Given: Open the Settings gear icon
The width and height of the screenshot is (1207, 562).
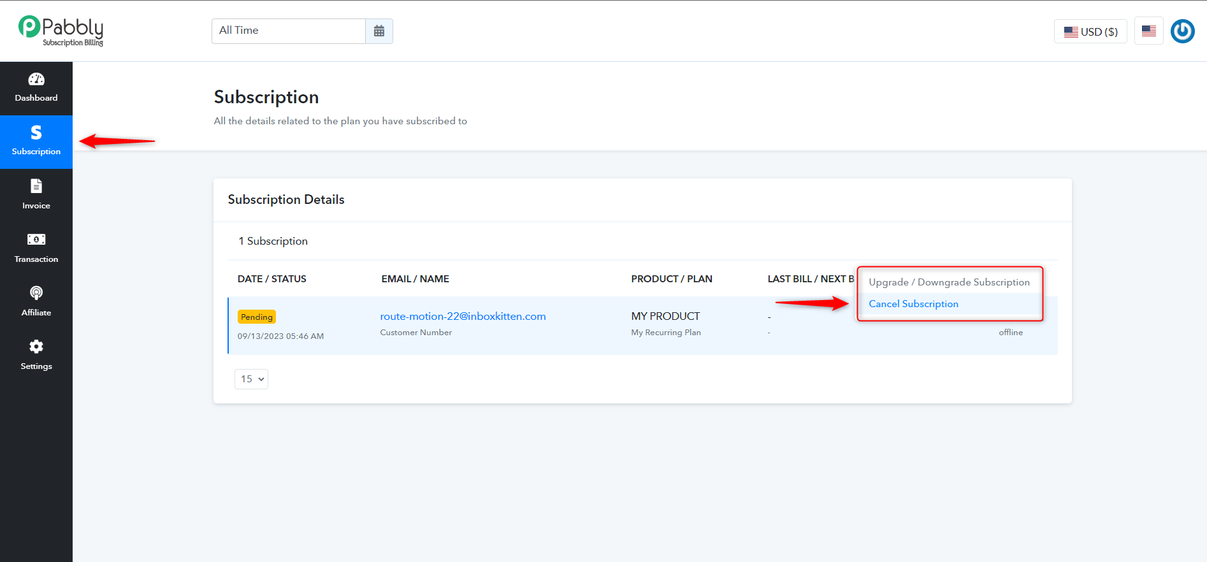Looking at the screenshot, I should click(x=36, y=347).
